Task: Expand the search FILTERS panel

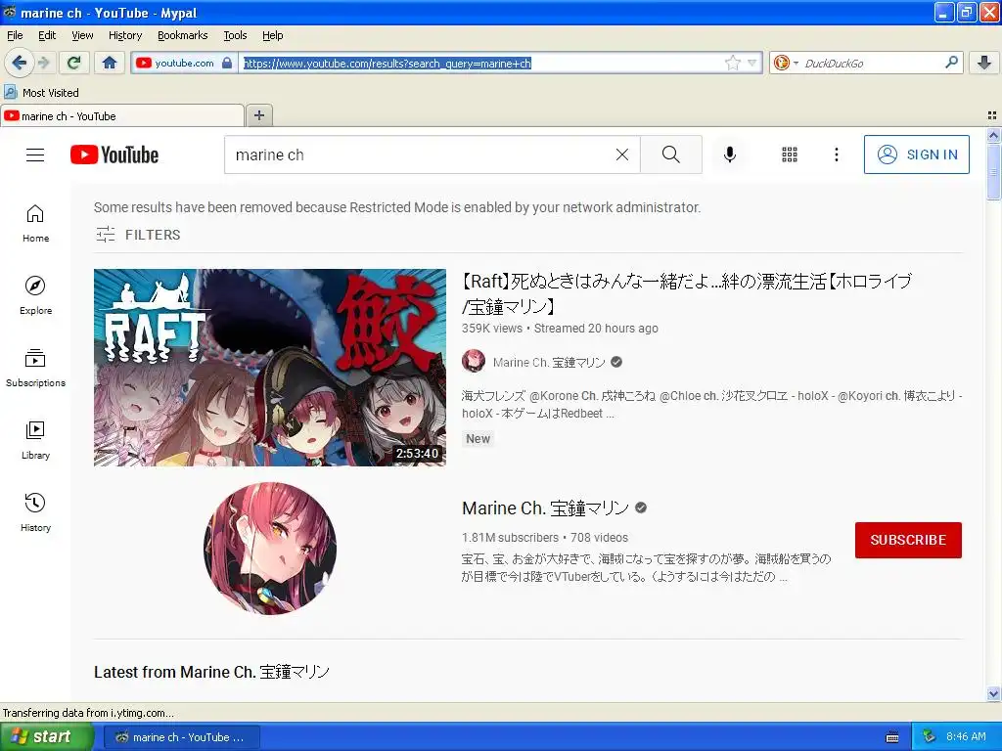Action: pyautogui.click(x=138, y=235)
